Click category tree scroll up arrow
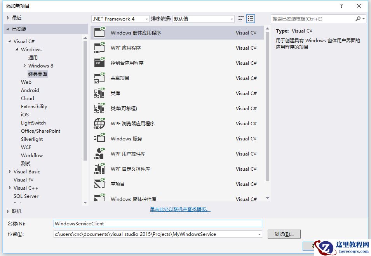Screen dimensions: 371x256 (85, 38)
